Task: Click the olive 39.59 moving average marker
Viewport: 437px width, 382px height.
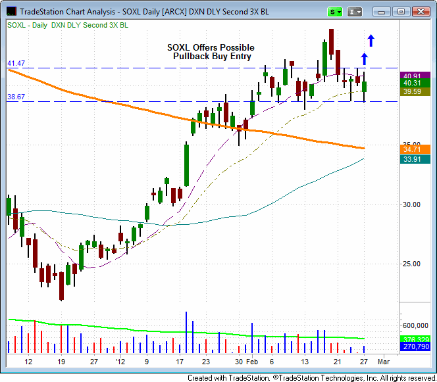Action: pos(415,91)
